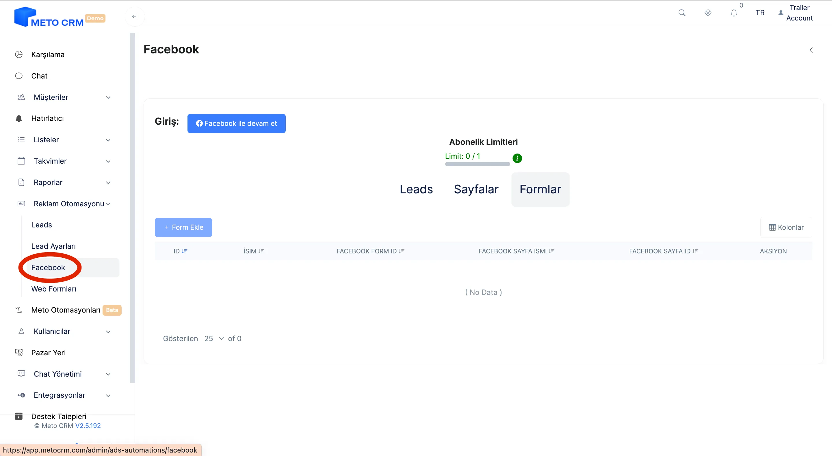This screenshot has height=456, width=832.
Task: Open the Kolonlar column chooser
Action: (786, 227)
